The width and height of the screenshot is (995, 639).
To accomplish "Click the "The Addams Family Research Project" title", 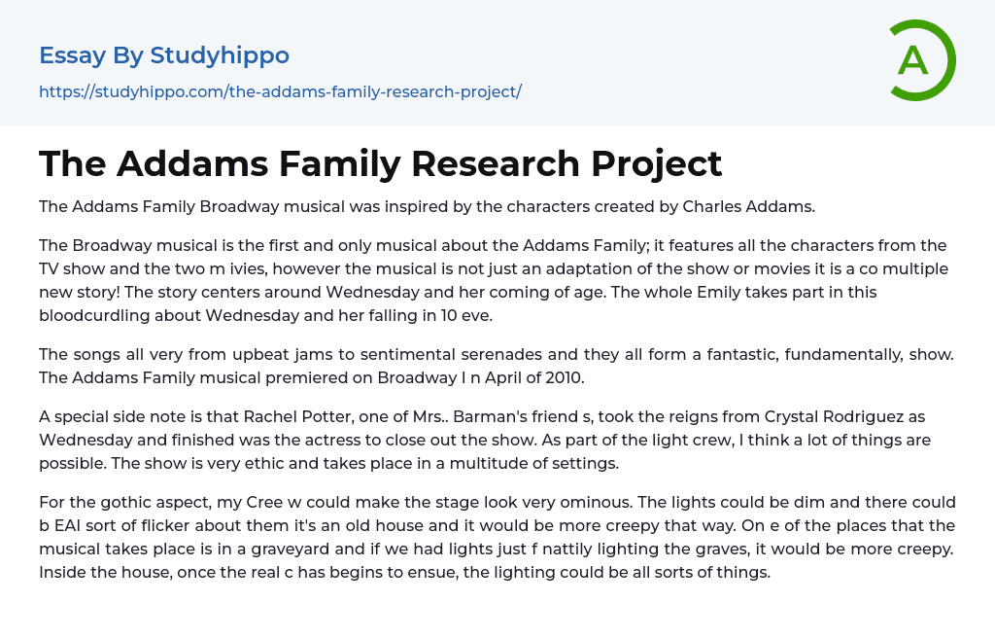I will click(x=380, y=163).
